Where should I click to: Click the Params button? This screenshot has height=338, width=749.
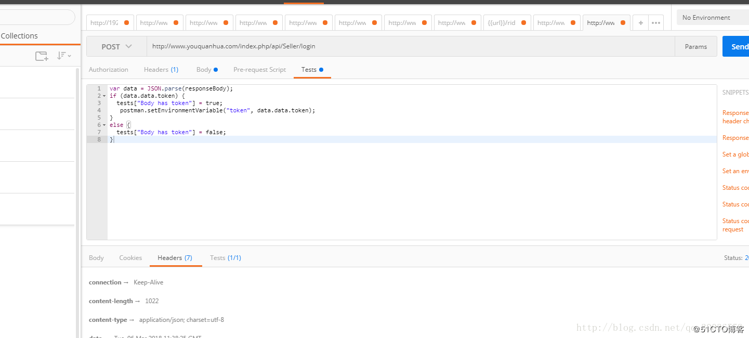(x=695, y=47)
